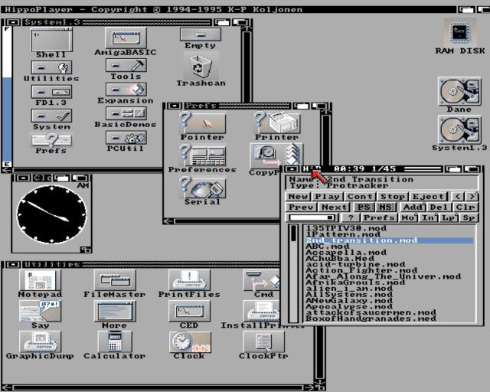This screenshot has width=490, height=392.
Task: Select the RAM DISK icon
Action: click(459, 32)
